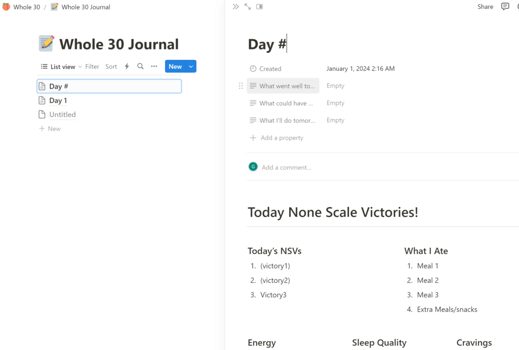
Task: Open the New button dropdown arrow
Action: coord(191,67)
